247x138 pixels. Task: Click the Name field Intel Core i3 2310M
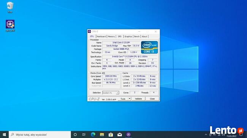click(x=121, y=42)
